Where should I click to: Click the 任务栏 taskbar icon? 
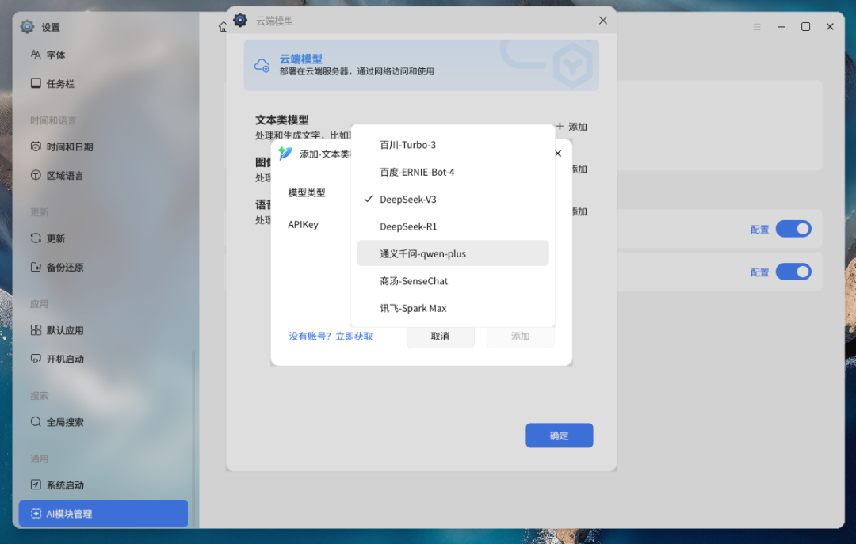click(x=36, y=83)
